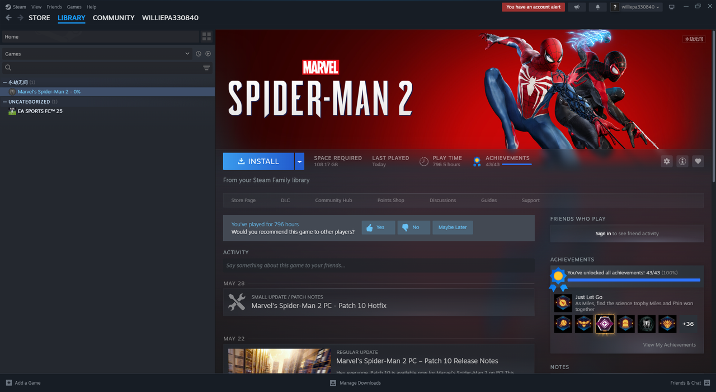Screen dimensions: 716x392
Task: Click the achievements progress bar in sidebar
Action: 633,280
